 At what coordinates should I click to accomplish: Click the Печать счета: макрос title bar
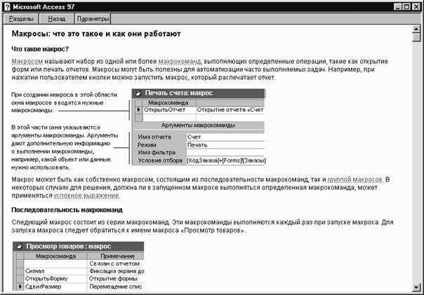[199, 93]
